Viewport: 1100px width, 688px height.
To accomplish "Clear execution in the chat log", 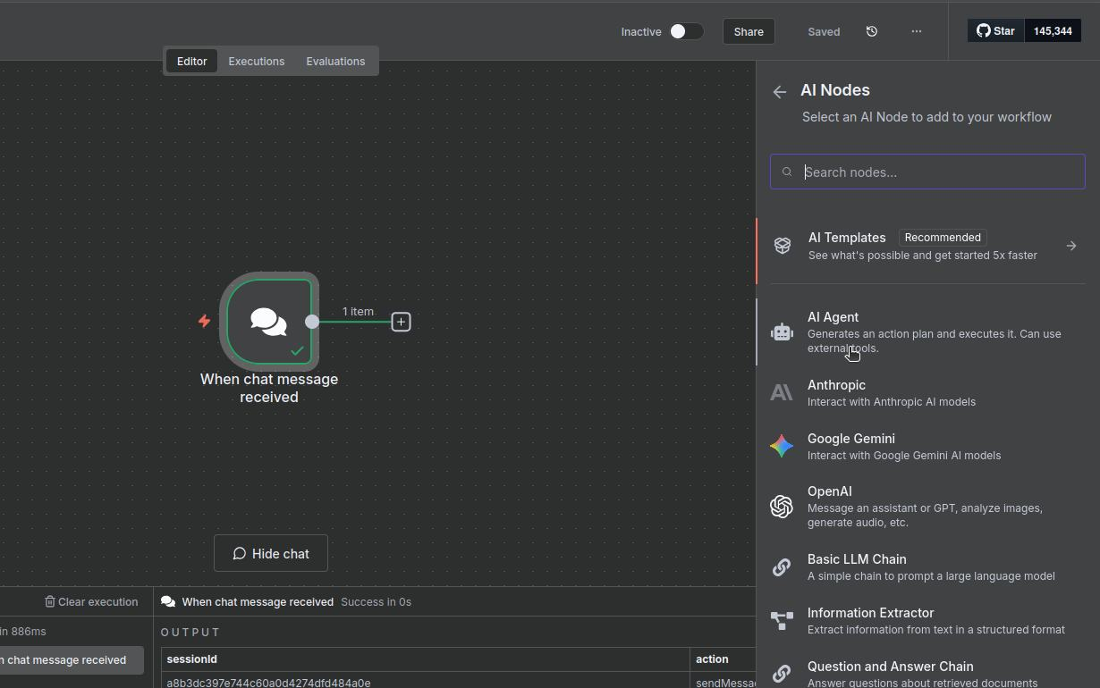I will [91, 602].
